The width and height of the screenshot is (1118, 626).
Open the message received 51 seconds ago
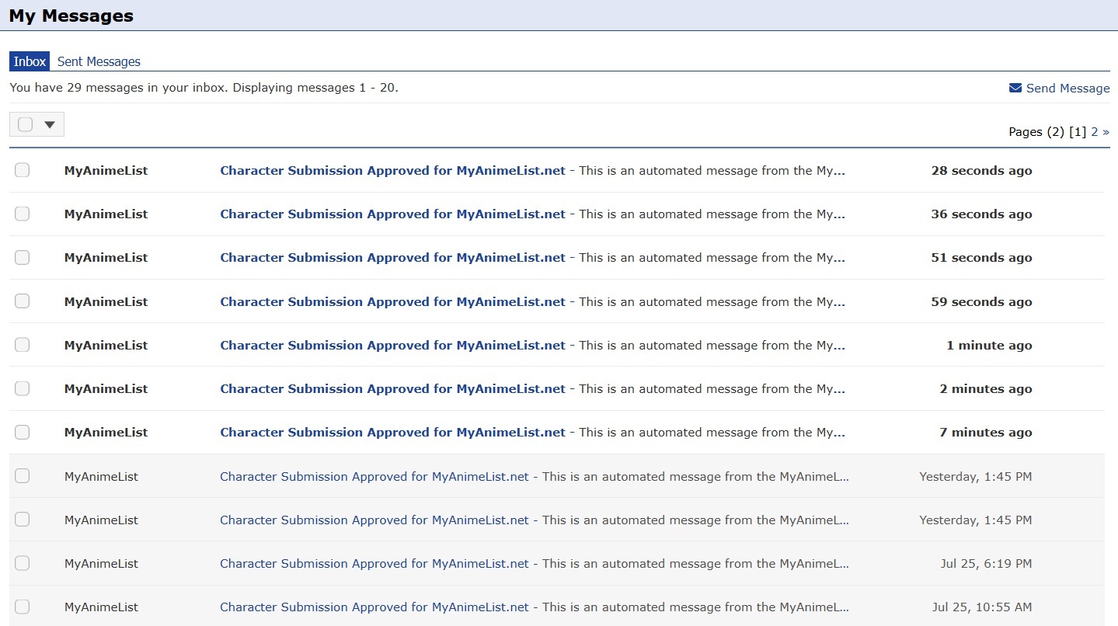tap(392, 258)
